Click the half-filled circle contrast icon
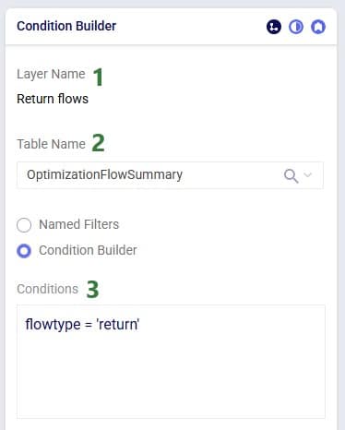The image size is (345, 430). (x=296, y=27)
